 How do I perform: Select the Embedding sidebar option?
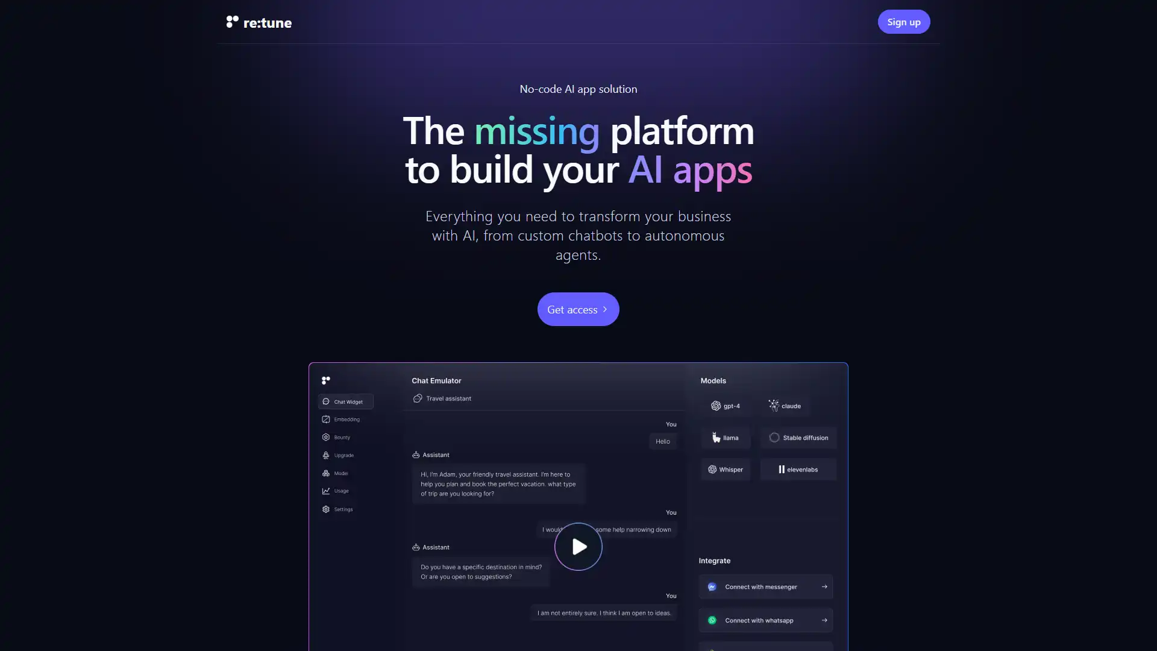point(346,419)
